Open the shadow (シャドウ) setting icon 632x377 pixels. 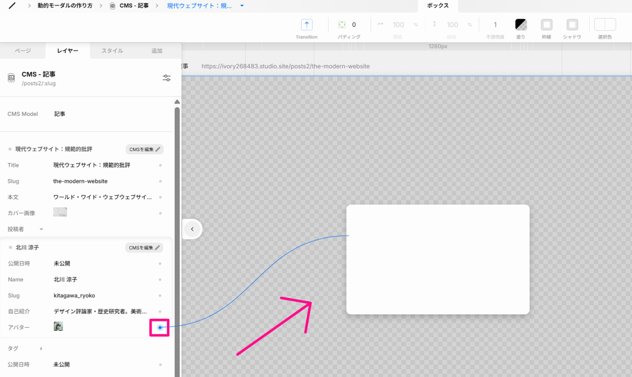tap(572, 25)
